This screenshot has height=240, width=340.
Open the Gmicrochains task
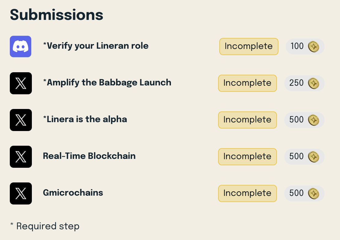(x=73, y=193)
